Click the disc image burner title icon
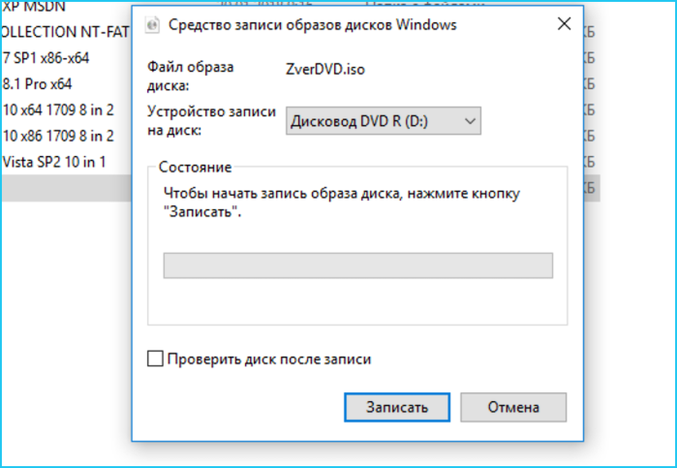 click(152, 25)
